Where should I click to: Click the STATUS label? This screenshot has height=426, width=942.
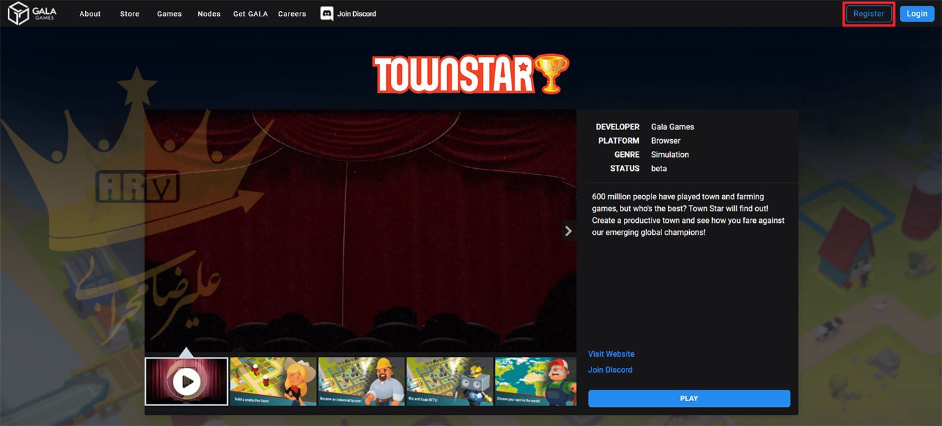624,168
